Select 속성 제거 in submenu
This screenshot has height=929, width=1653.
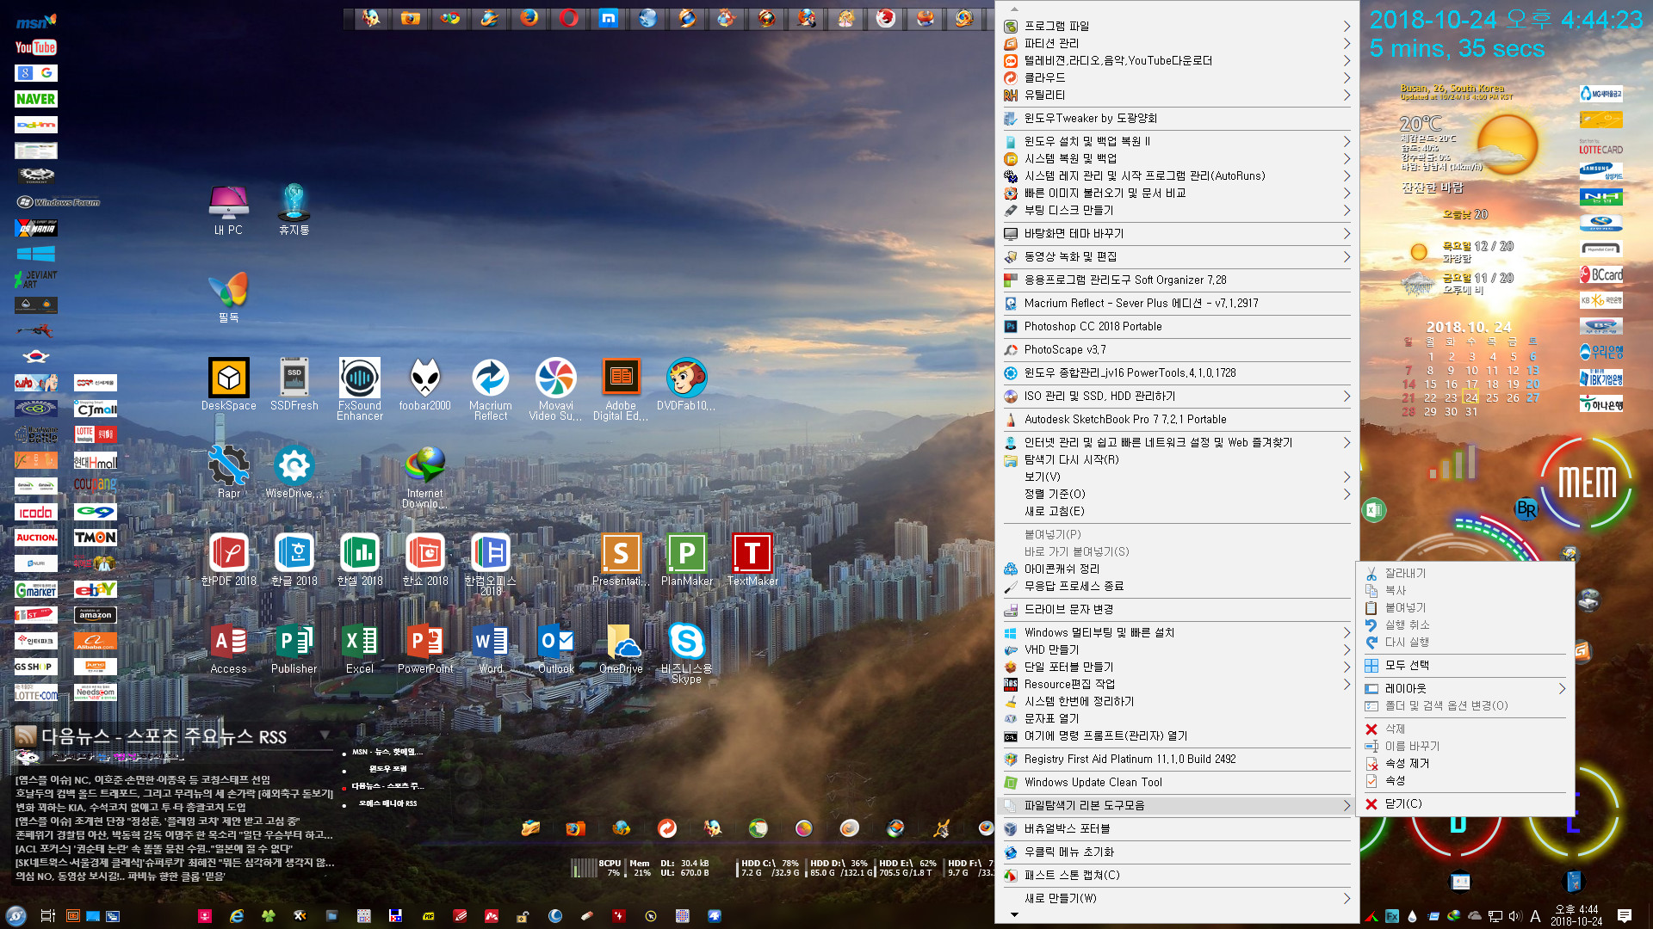pos(1465,763)
